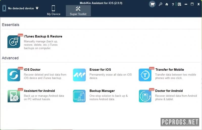Open the shopping cart purchase icon

click(x=152, y=4)
